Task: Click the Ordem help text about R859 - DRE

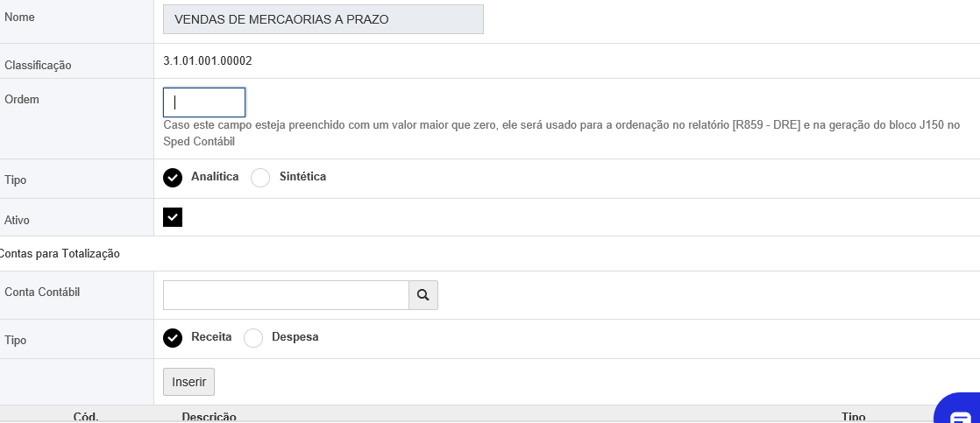Action: pyautogui.click(x=561, y=133)
